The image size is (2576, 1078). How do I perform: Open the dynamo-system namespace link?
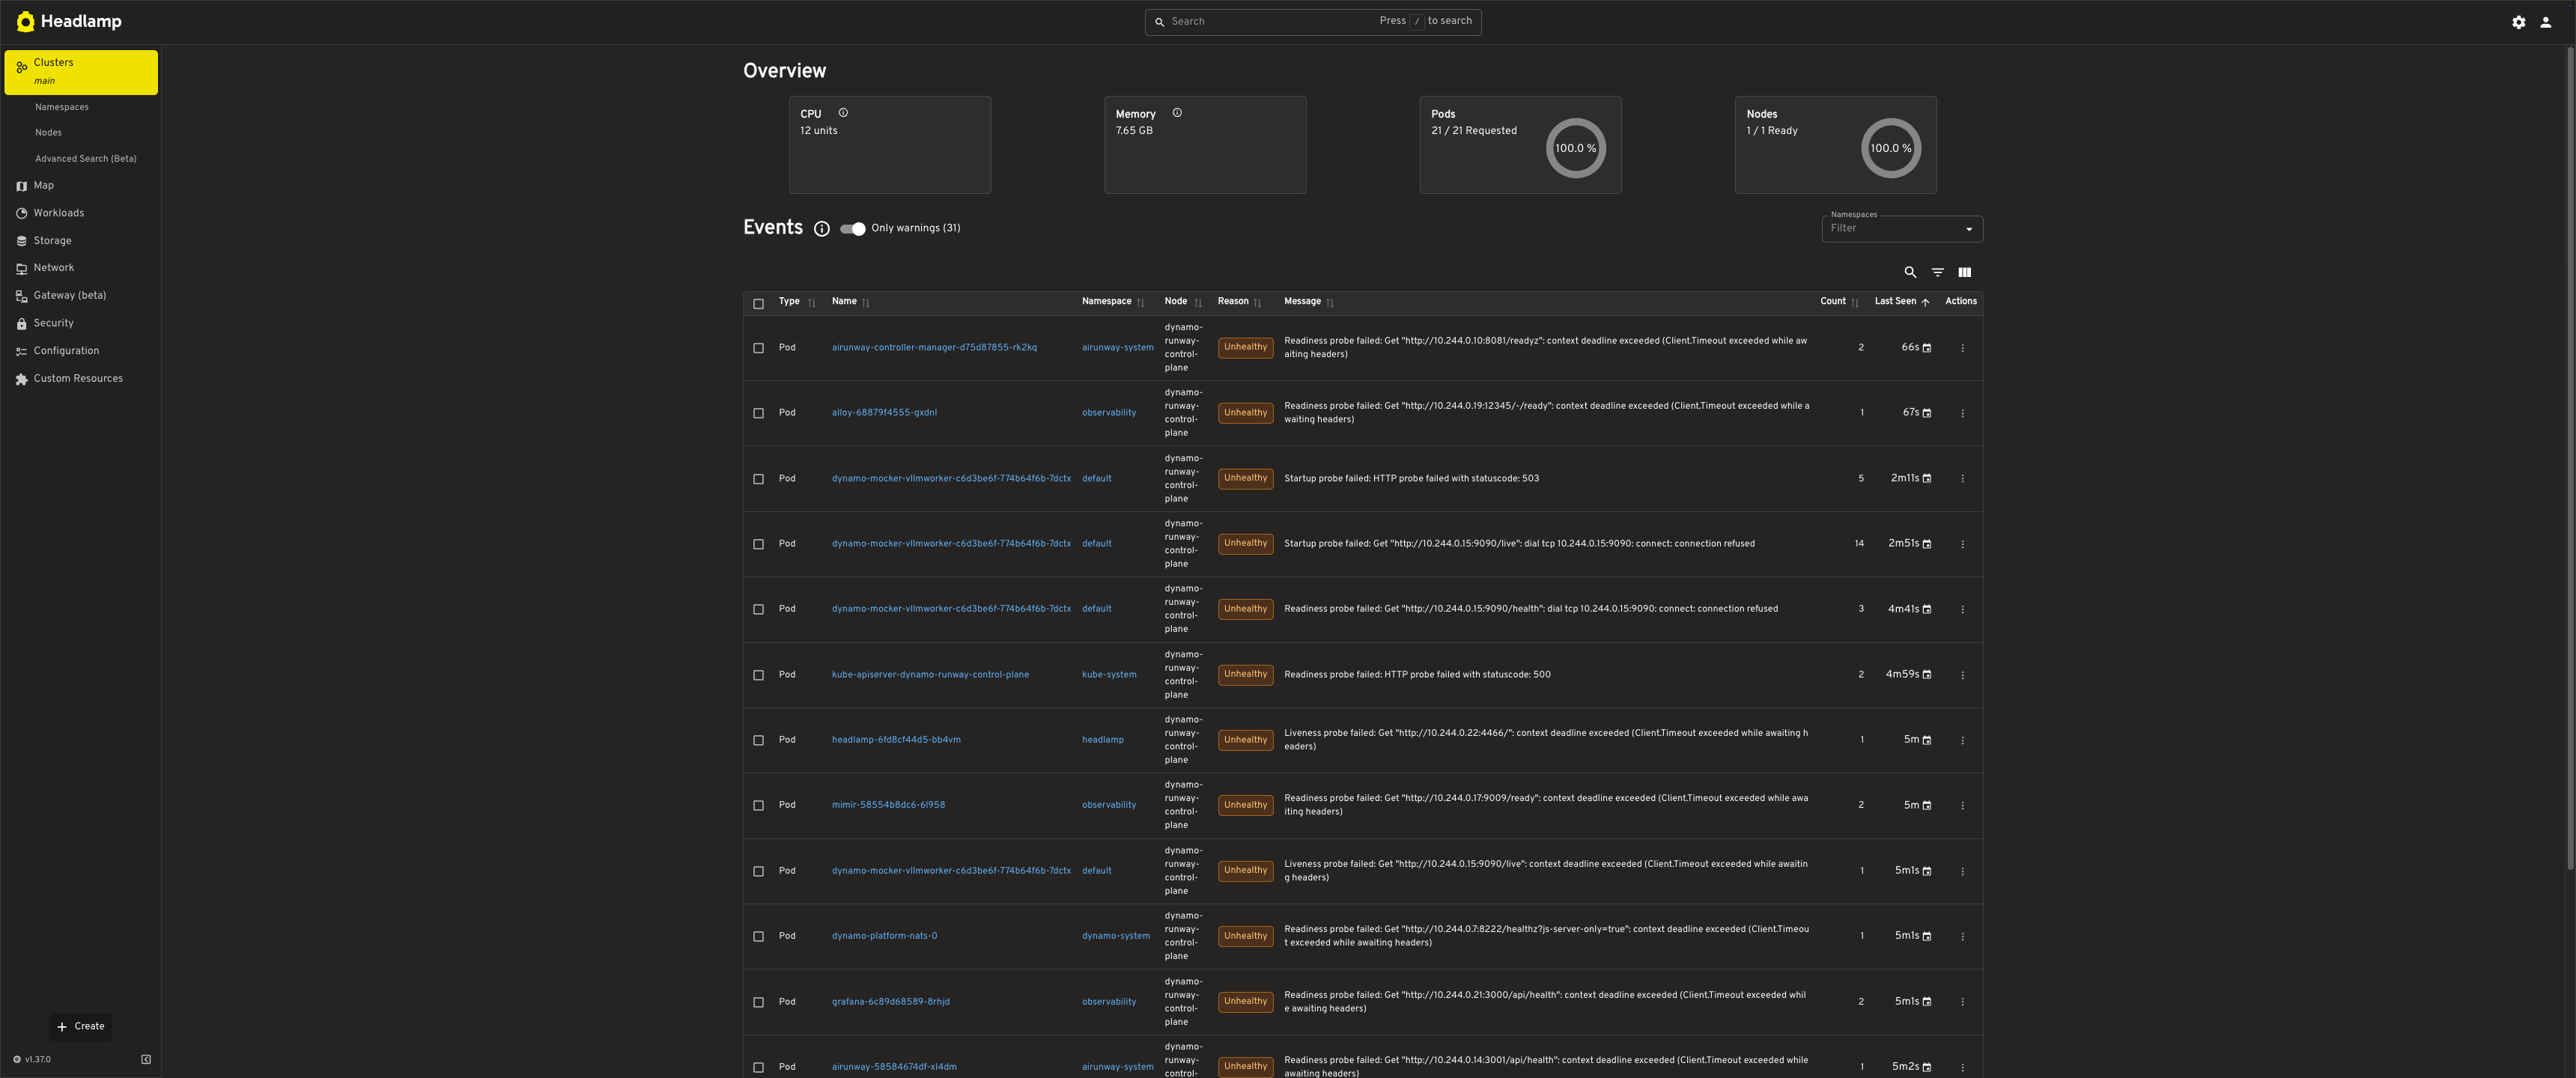click(1116, 936)
